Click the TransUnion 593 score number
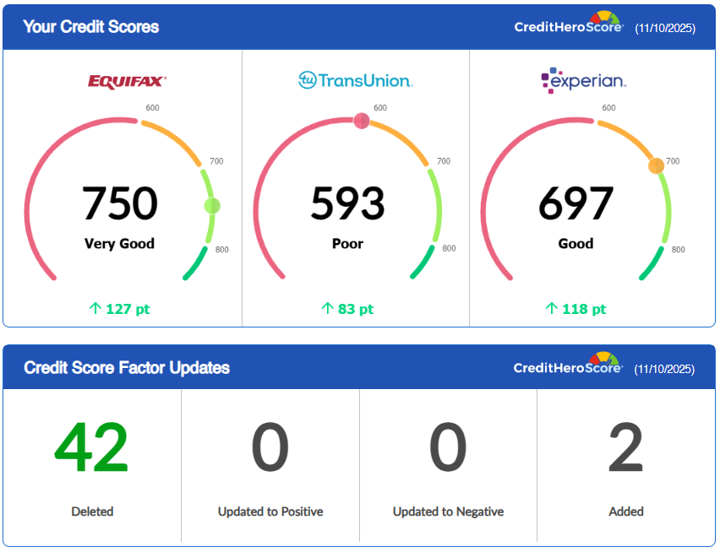The image size is (720, 552). [347, 204]
